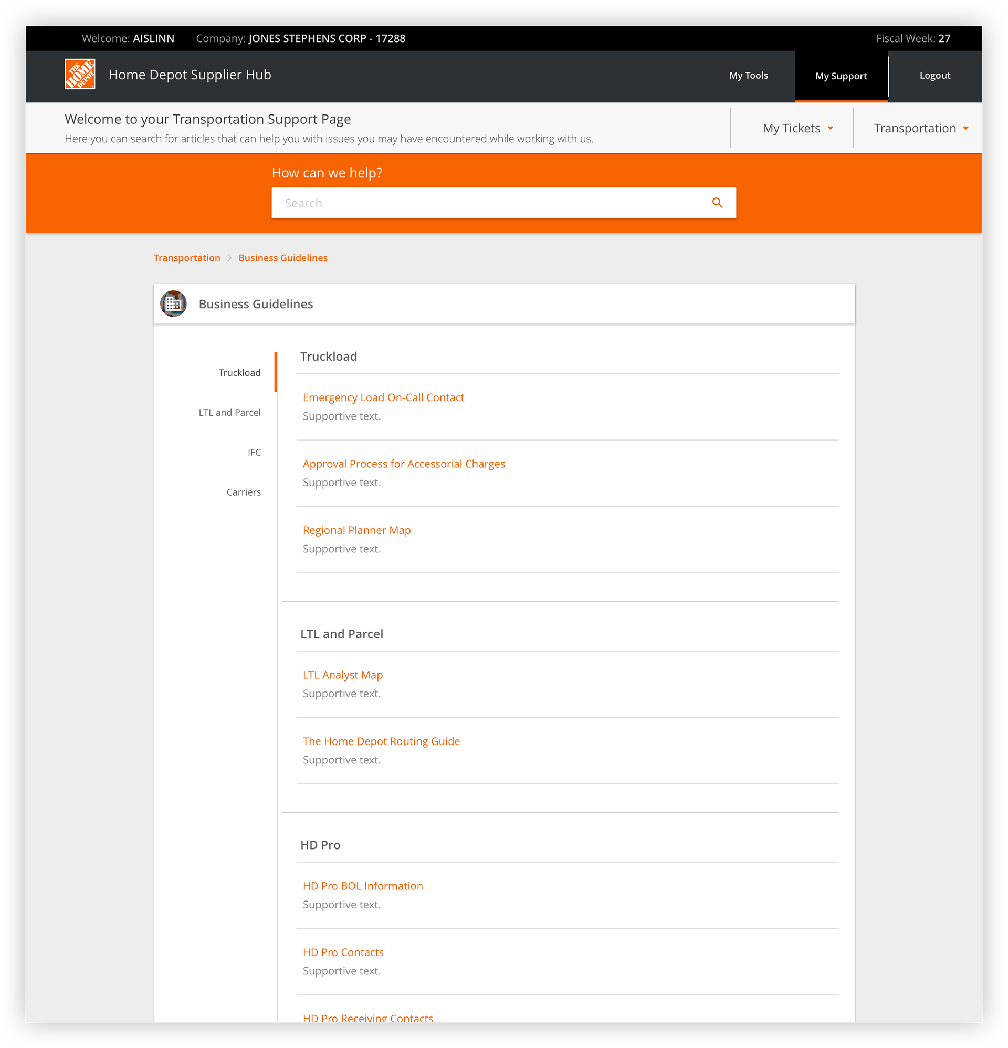Click the Truckload section heading

click(x=328, y=357)
